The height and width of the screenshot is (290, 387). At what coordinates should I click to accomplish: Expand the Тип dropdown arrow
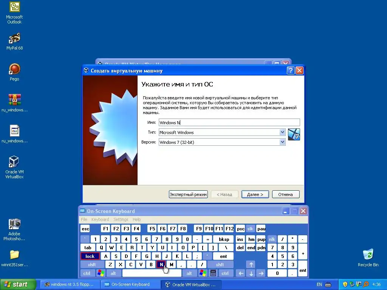point(282,132)
